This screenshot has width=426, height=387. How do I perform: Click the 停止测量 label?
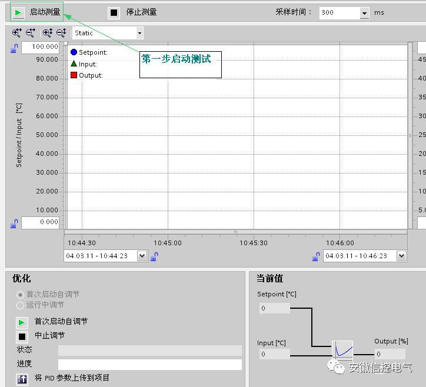[141, 12]
